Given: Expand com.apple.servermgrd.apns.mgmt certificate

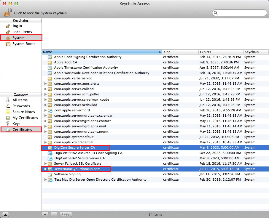Looking at the screenshot, I should (45, 132).
